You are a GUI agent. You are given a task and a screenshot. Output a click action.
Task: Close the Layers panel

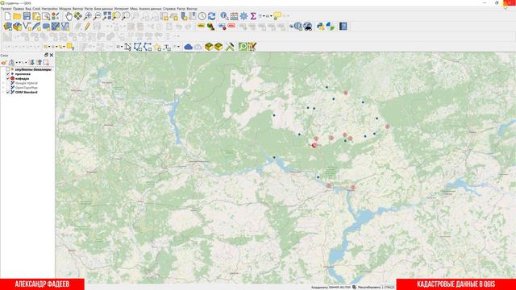[52, 56]
